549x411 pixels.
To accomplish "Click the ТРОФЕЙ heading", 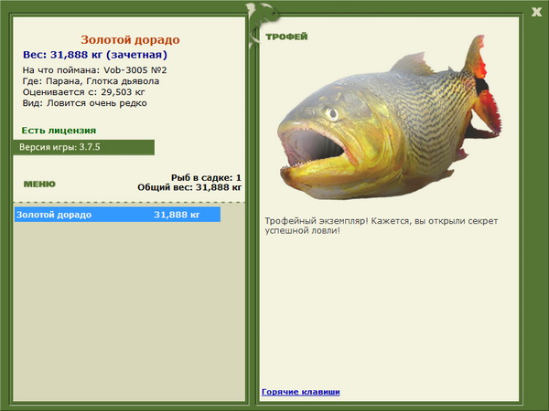I will coord(286,37).
